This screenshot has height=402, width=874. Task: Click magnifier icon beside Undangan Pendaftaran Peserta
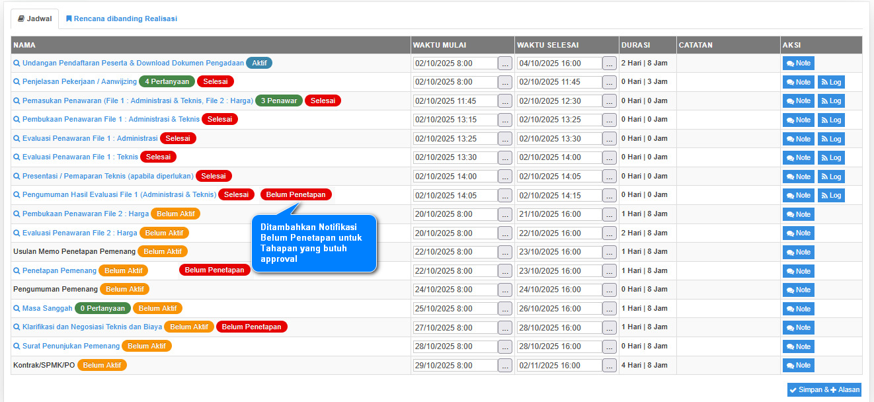click(x=17, y=63)
